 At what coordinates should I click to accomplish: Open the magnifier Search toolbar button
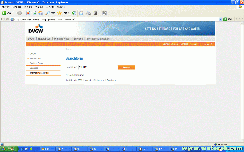(x=50, y=13)
